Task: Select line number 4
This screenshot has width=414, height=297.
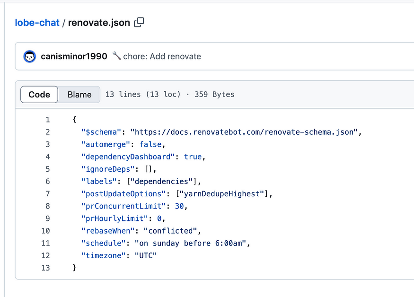Action: [x=47, y=157]
